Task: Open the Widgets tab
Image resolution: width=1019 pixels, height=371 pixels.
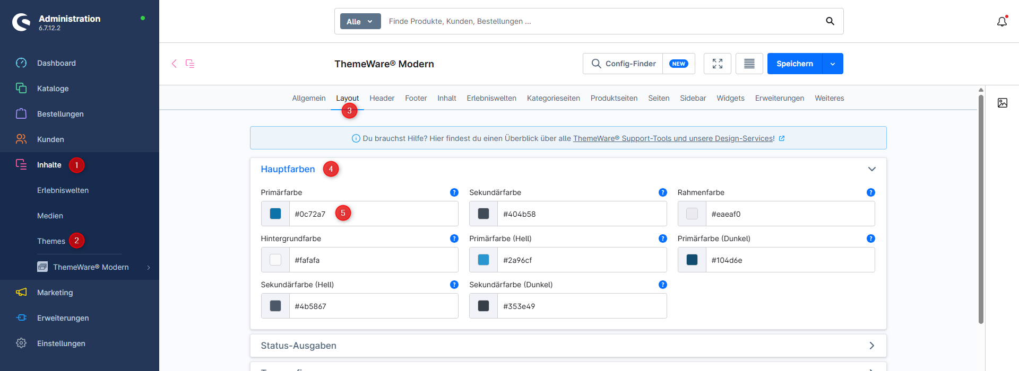Action: 730,99
